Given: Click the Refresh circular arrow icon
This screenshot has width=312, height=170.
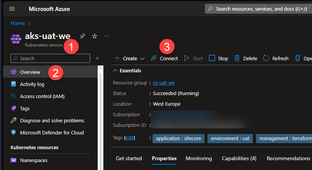Looking at the screenshot, I should pos(266,58).
